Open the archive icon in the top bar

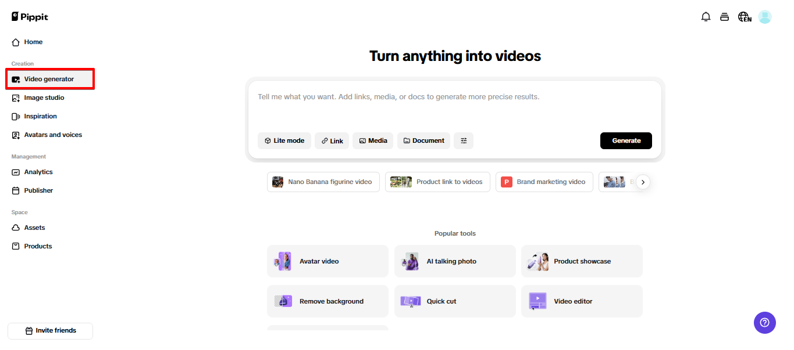(x=724, y=17)
